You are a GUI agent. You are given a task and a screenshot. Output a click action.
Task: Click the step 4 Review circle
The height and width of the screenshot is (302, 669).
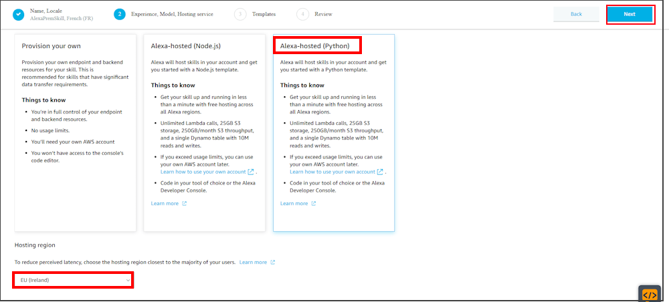[303, 14]
